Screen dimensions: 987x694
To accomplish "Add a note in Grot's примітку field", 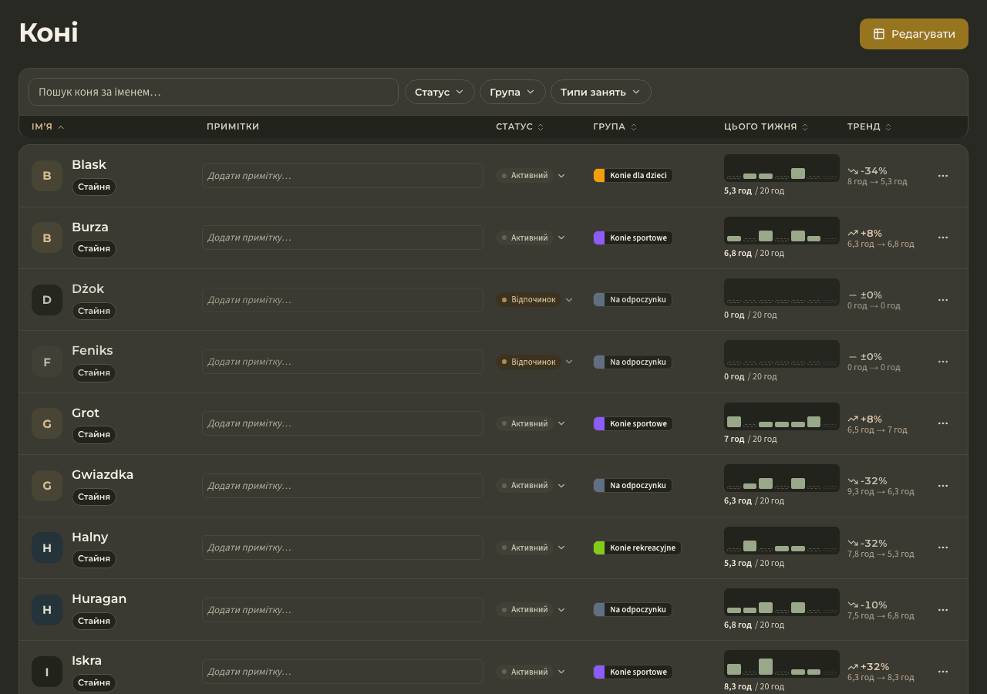I will click(342, 423).
